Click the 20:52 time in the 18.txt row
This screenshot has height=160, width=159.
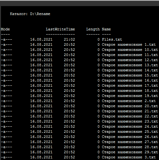[69, 91]
